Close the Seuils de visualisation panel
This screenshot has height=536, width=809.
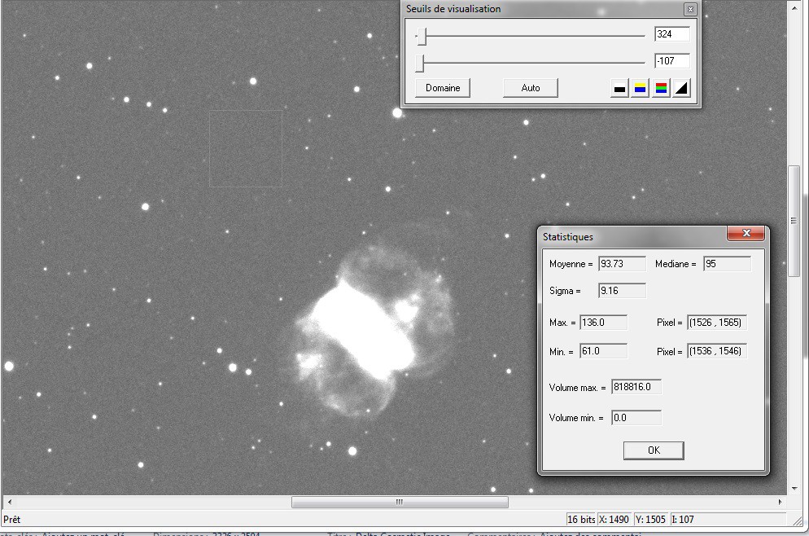(690, 9)
